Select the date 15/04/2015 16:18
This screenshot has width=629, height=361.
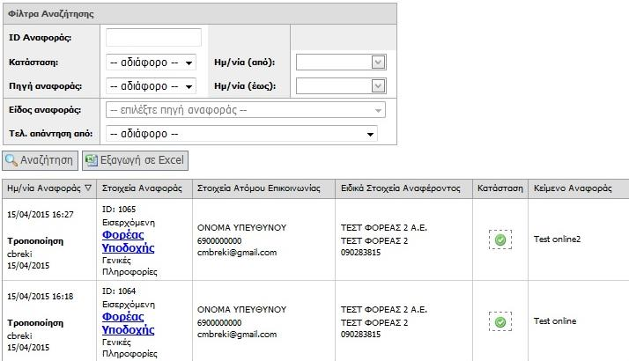pos(41,297)
